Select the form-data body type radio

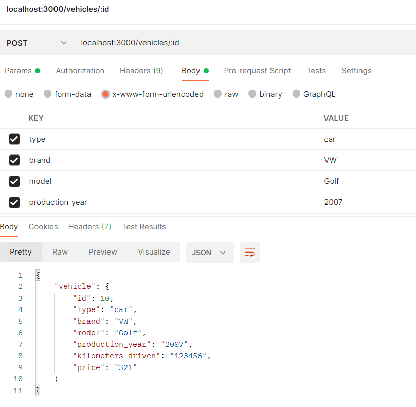click(x=47, y=94)
